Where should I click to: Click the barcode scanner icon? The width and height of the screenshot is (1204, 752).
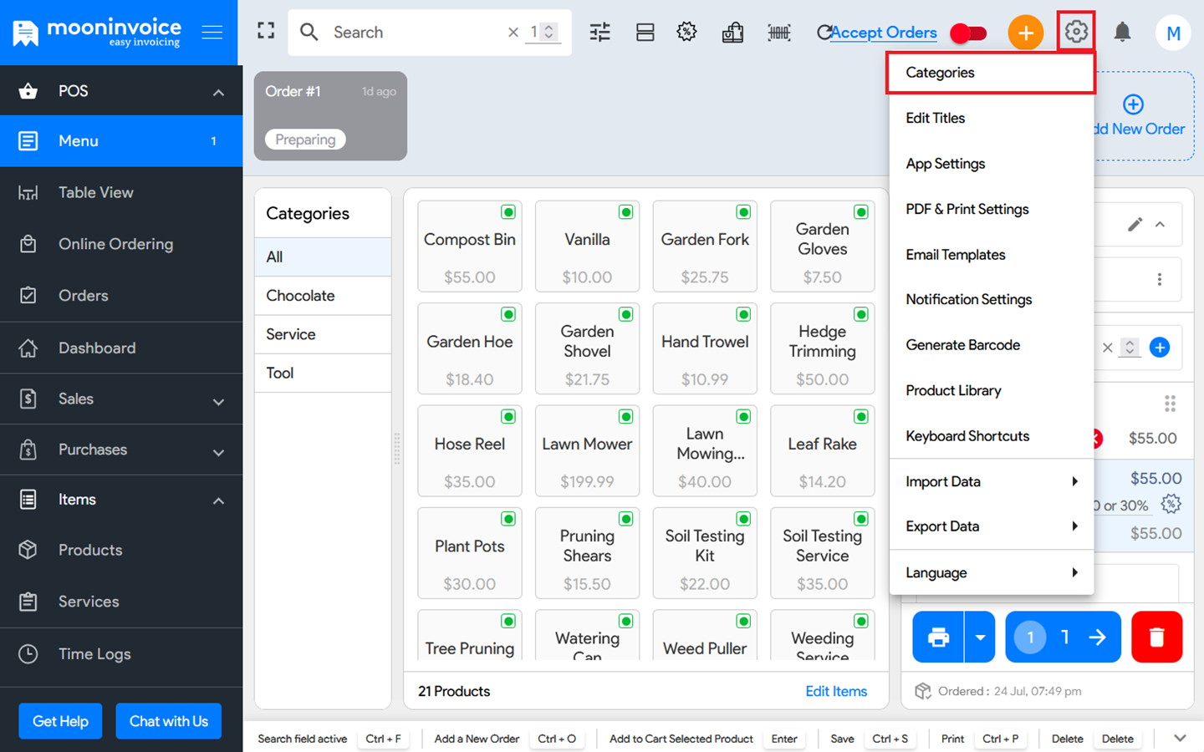tap(778, 33)
